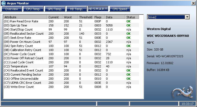Image resolution: width=197 pixels, height=107 pixels.
Task: Close the Argus Monitor window
Action: pos(193,3)
